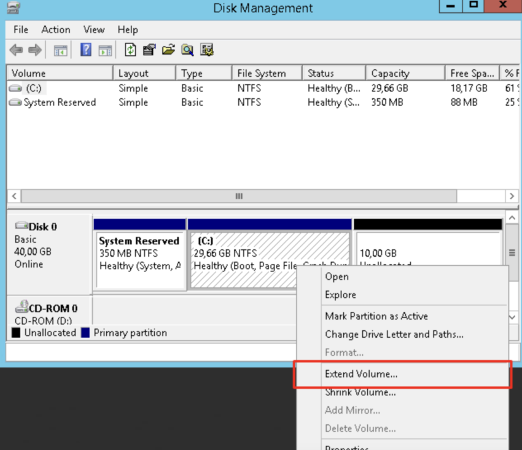Viewport: 522px width, 450px height.
Task: Select Change Drive Letter and Paths
Action: coord(394,335)
